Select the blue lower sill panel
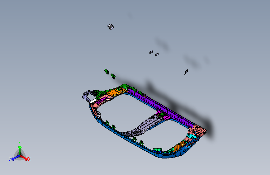Viewport: 270px width, 175px height. 127,138
